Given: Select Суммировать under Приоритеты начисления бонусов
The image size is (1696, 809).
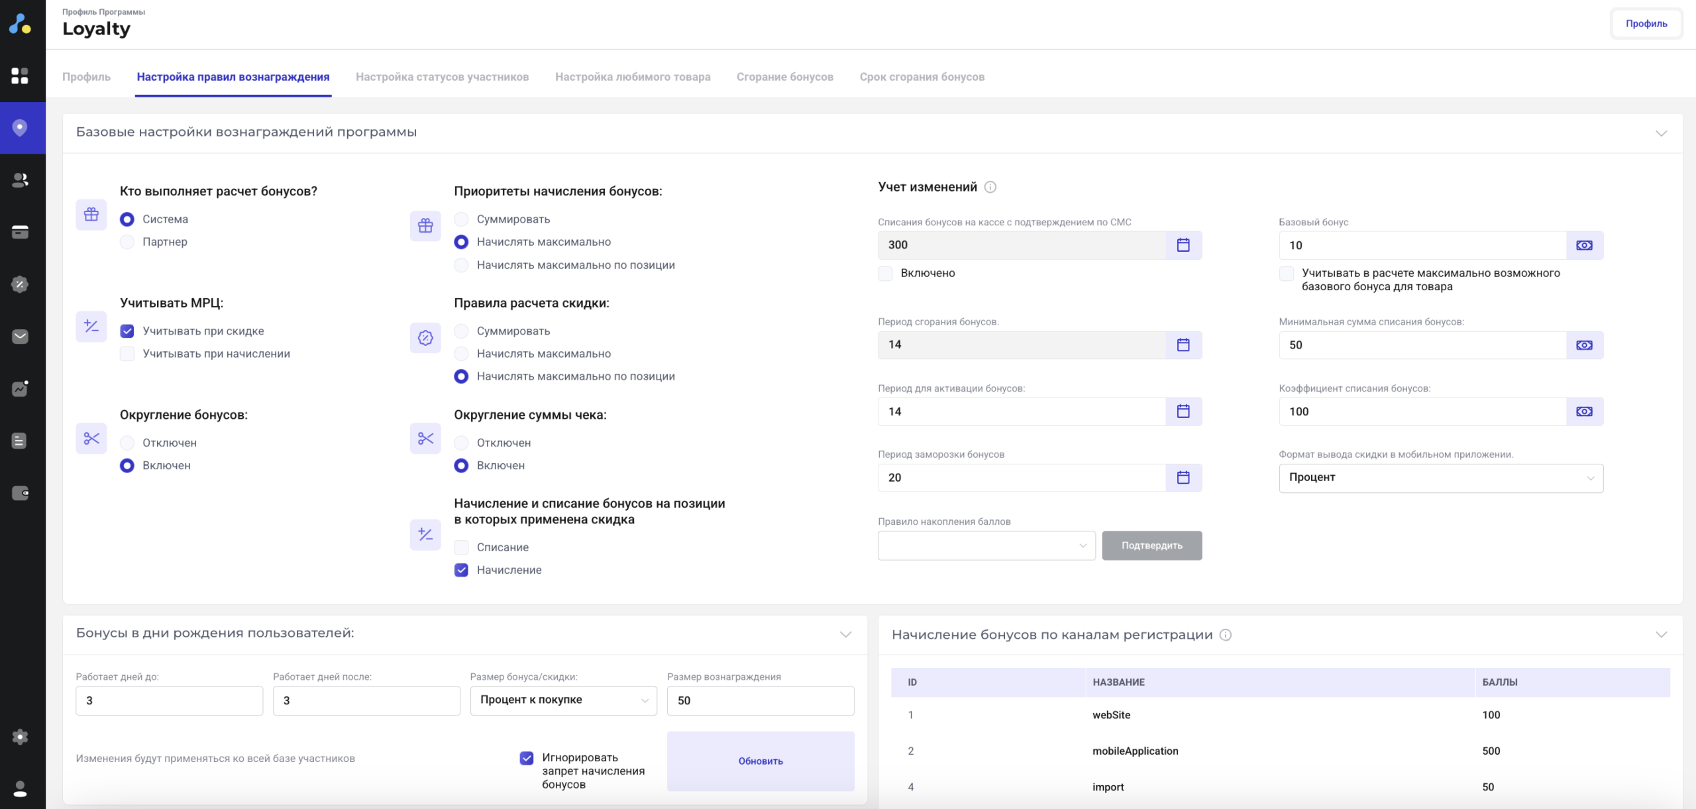Looking at the screenshot, I should click(461, 219).
